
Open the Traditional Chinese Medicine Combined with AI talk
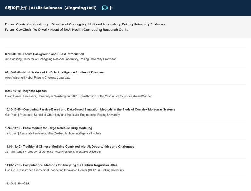point(70,147)
